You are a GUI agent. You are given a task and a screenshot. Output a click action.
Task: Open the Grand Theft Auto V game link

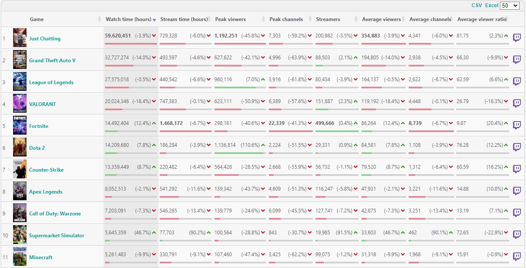coord(52,61)
